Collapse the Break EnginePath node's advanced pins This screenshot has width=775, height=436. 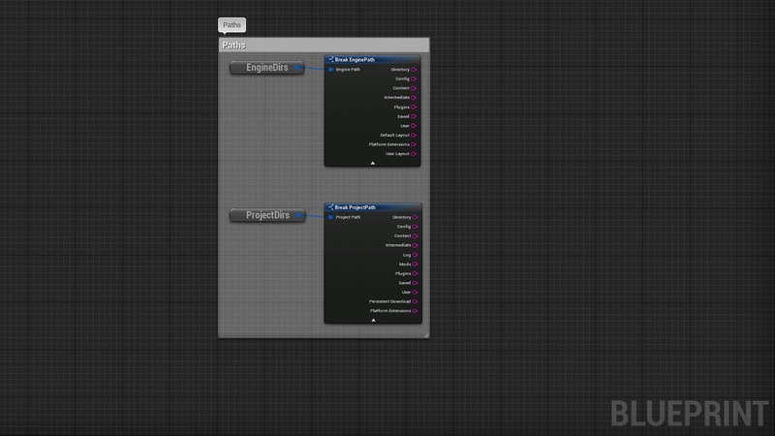[372, 164]
